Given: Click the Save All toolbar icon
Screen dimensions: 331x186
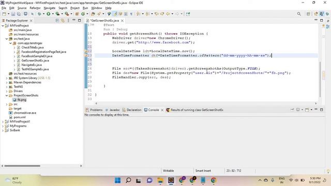Looking at the screenshot, I should (x=19, y=14).
